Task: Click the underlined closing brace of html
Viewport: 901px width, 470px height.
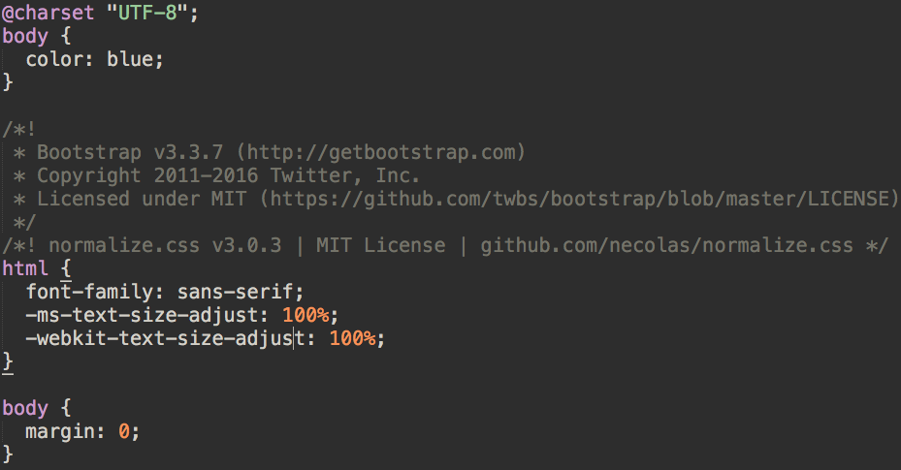Action: click(8, 362)
